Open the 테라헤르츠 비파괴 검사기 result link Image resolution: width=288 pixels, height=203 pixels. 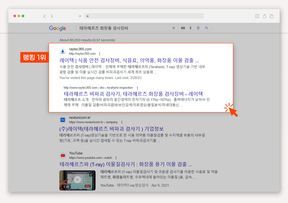133,94
